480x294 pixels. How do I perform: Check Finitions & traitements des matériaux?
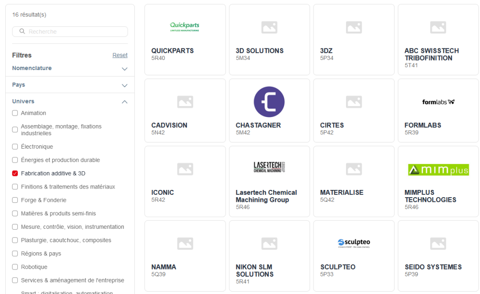click(x=15, y=187)
